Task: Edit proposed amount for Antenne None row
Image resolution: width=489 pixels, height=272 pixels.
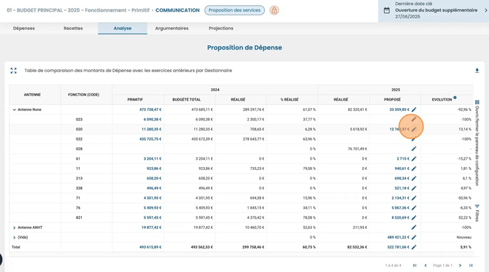Action: 414,109
